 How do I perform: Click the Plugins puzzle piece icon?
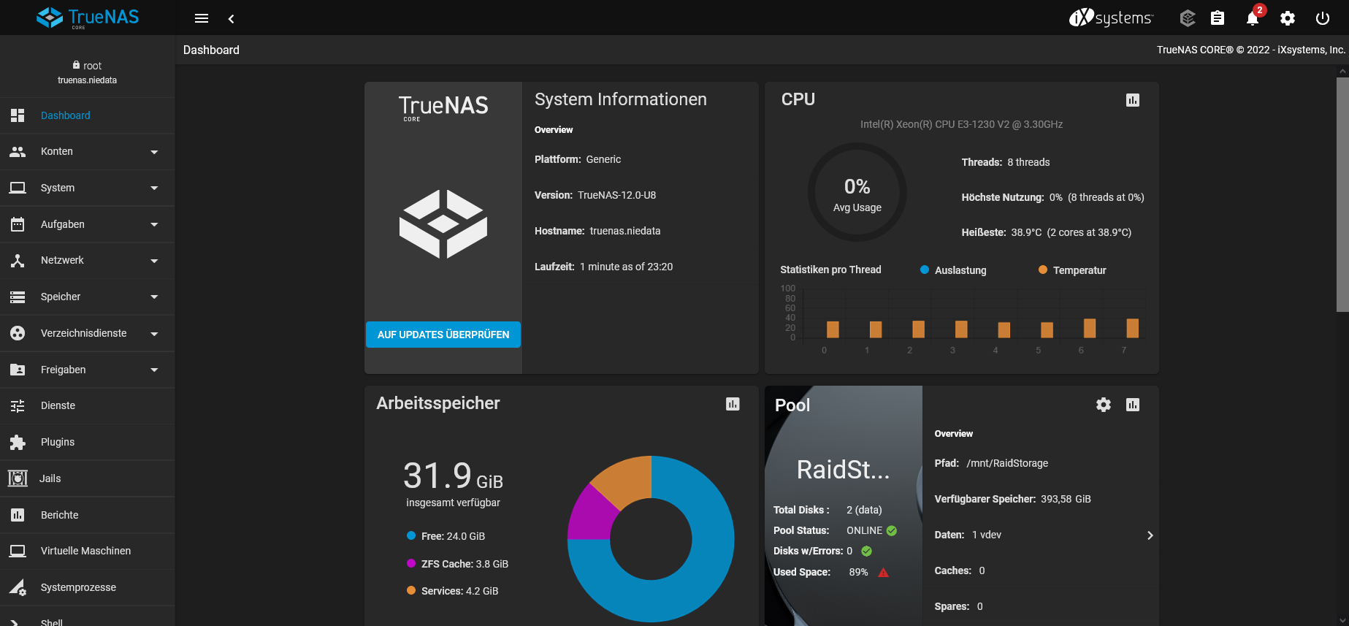coord(18,442)
